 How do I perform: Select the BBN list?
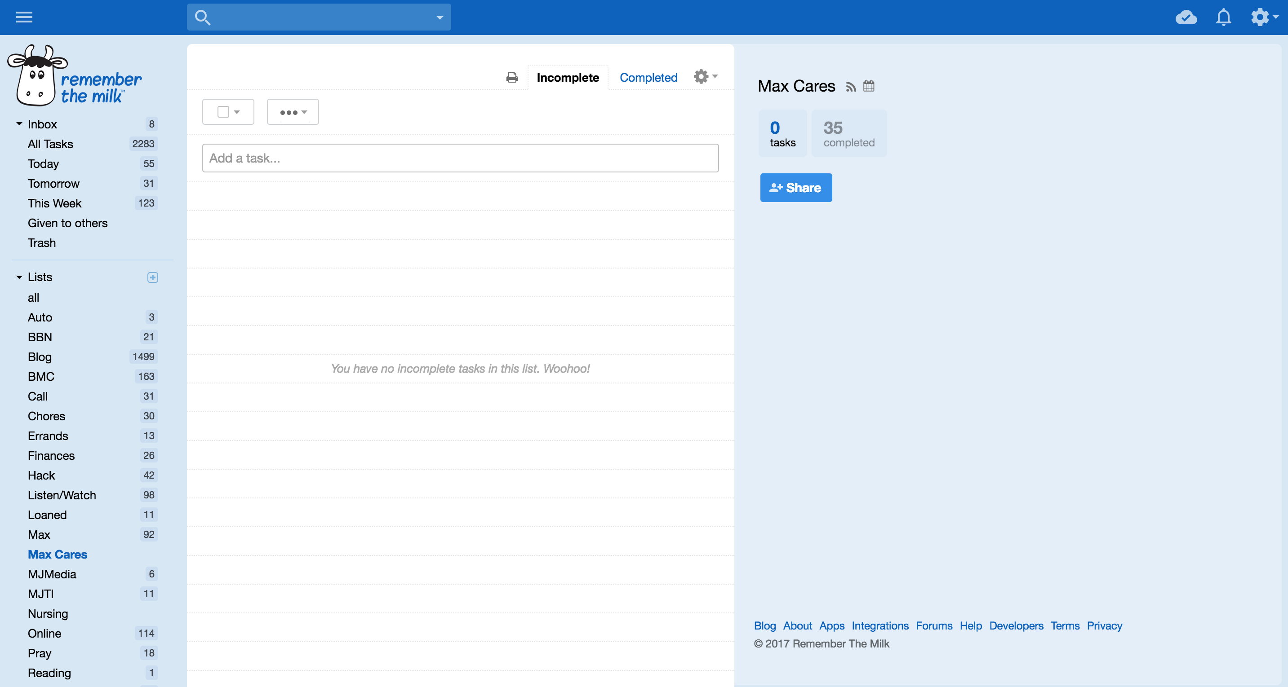click(40, 337)
